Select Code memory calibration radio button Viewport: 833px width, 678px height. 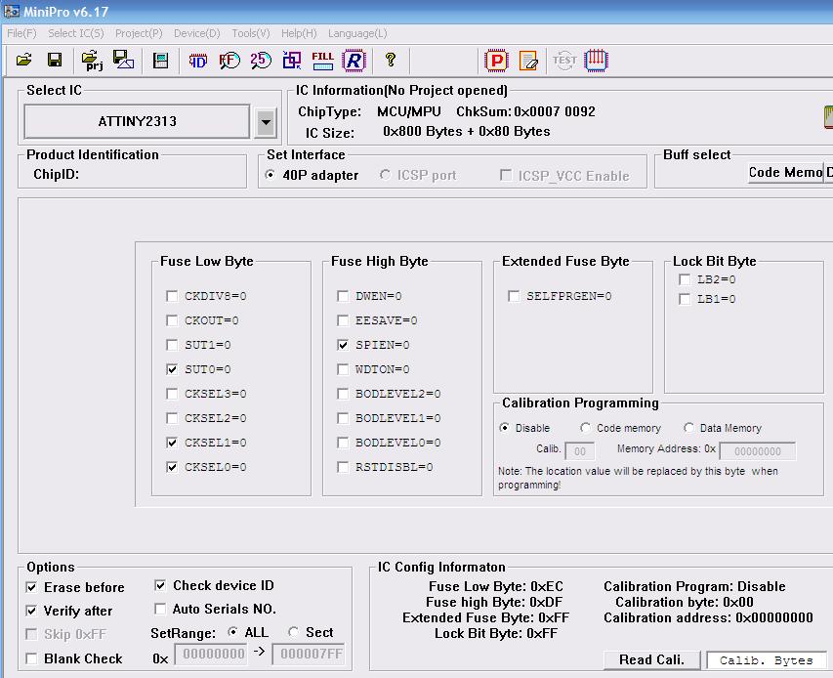(585, 428)
